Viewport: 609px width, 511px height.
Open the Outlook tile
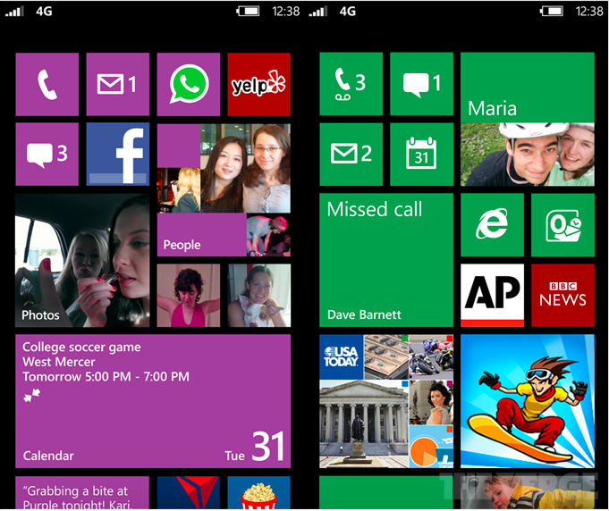click(562, 224)
